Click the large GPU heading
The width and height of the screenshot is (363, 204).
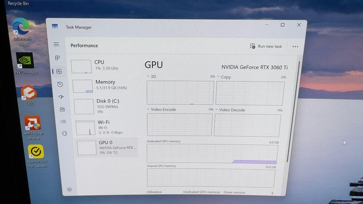click(153, 65)
